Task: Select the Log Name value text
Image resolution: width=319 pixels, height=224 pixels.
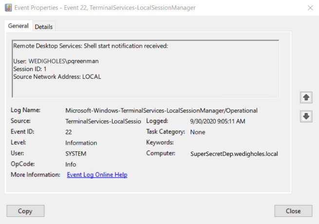Action: pyautogui.click(x=161, y=111)
